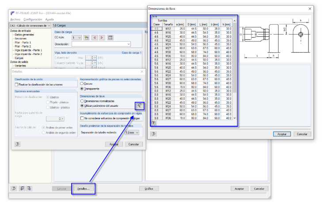Open the CA2 case selector dropdown
Image resolution: width=336 pixels, height=202 pixels.
point(49,26)
